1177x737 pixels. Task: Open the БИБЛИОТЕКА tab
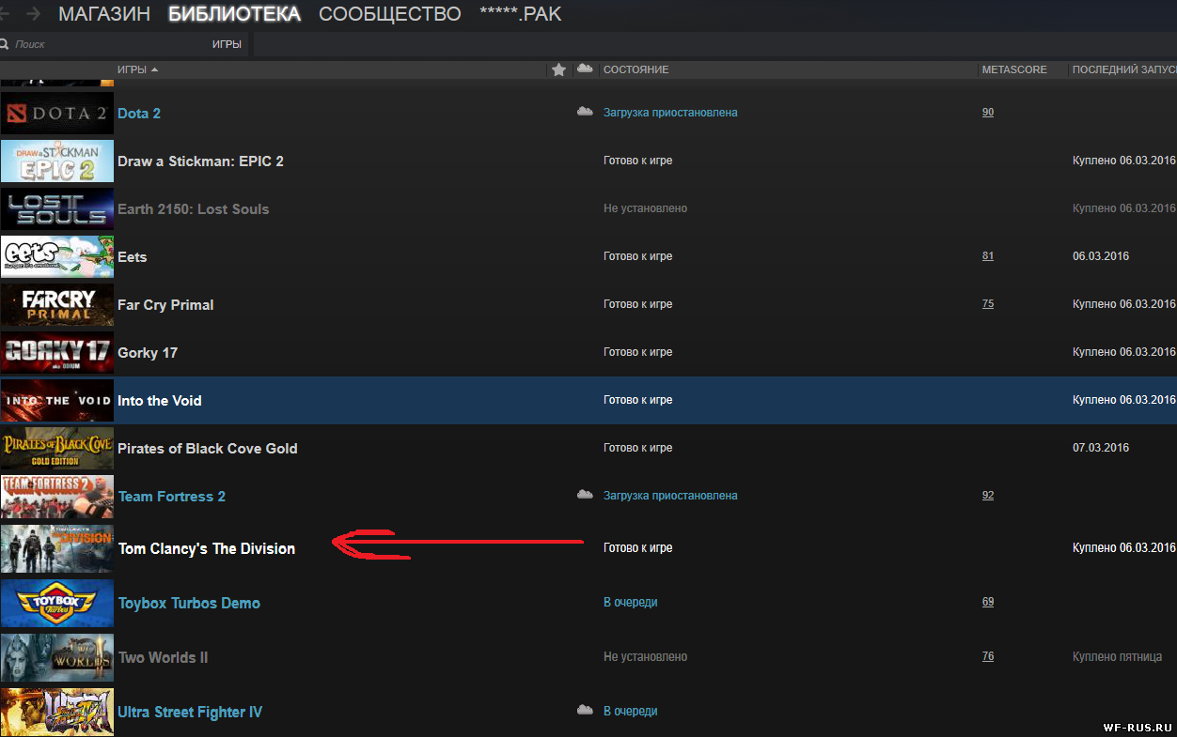pos(234,14)
